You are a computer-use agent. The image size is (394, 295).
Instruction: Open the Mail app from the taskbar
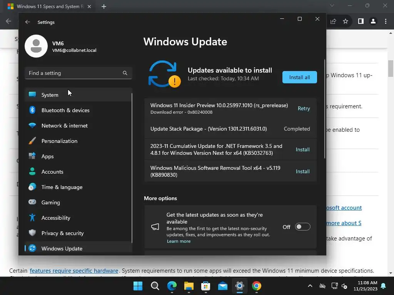(223, 286)
